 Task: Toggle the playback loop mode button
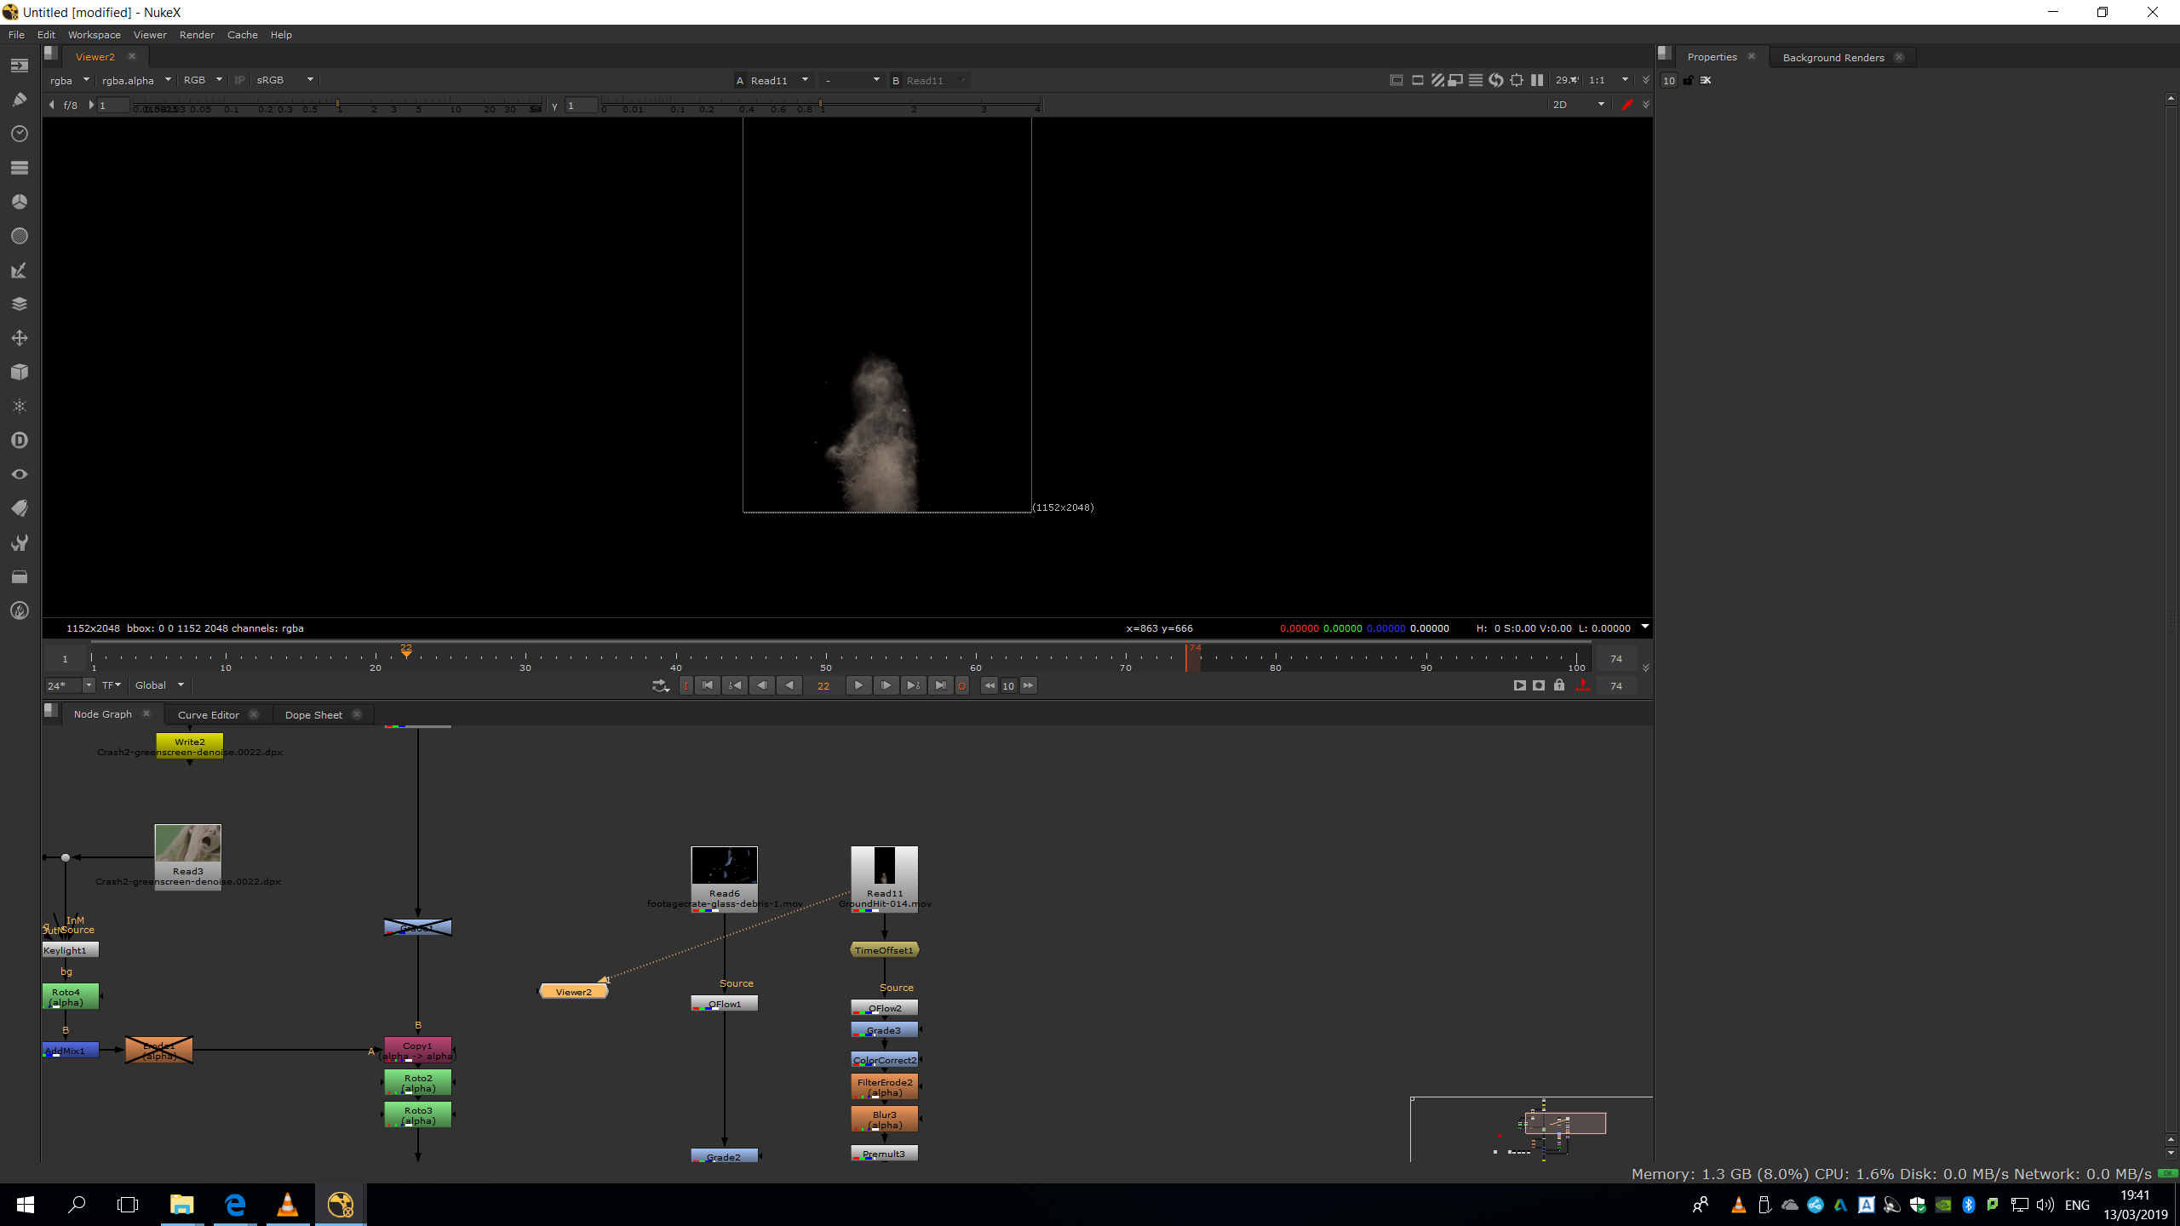pos(660,685)
